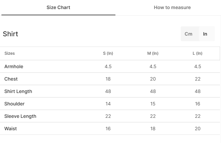Select the Armhole value for size S

click(108, 66)
